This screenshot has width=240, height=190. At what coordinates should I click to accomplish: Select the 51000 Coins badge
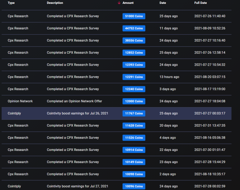[x=134, y=16]
